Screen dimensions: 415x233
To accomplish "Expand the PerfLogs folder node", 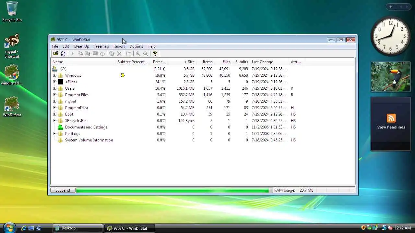I will pos(54,134).
